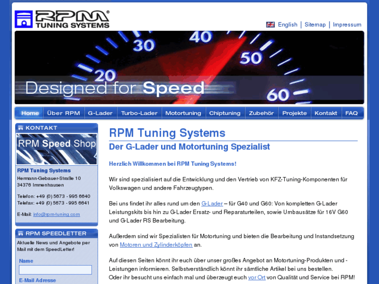Select Chiptuning in the navigation bar
The width and height of the screenshot is (379, 284).
point(225,113)
